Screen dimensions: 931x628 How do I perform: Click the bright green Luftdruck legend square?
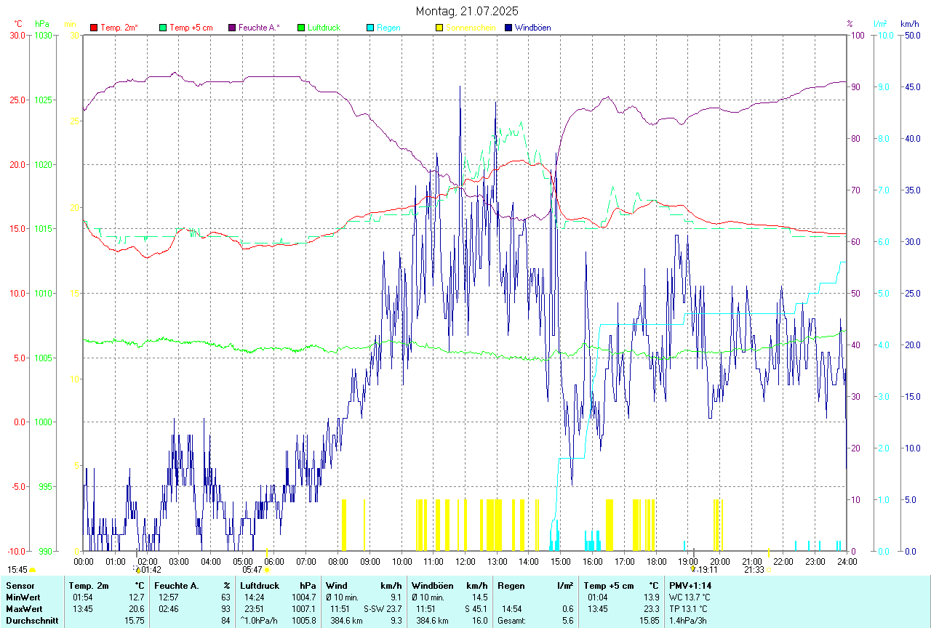click(301, 28)
